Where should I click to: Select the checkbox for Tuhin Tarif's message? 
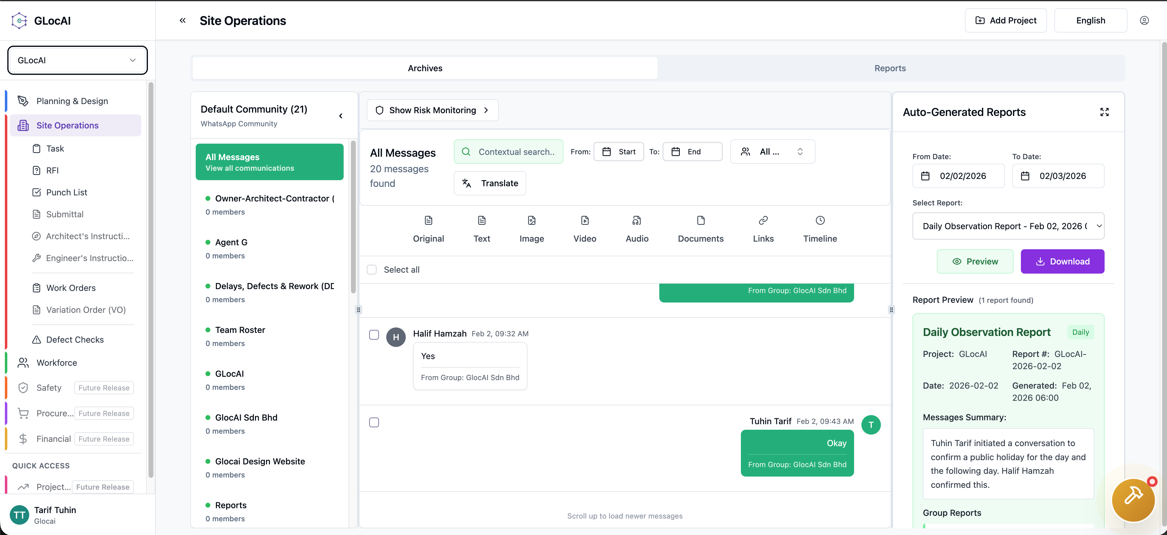pyautogui.click(x=374, y=422)
